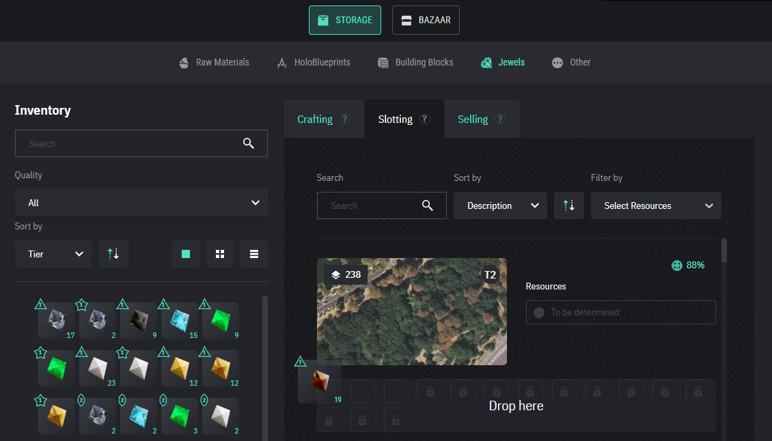Toggle property list sort order icon

coord(569,205)
